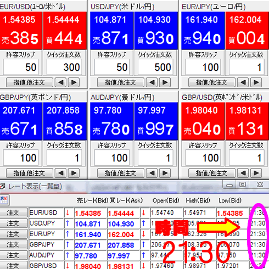
Task: Edit AUD/JPY allowed slip field
Action: tap(112, 158)
